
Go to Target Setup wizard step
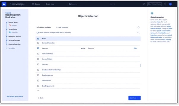tap(13, 29)
